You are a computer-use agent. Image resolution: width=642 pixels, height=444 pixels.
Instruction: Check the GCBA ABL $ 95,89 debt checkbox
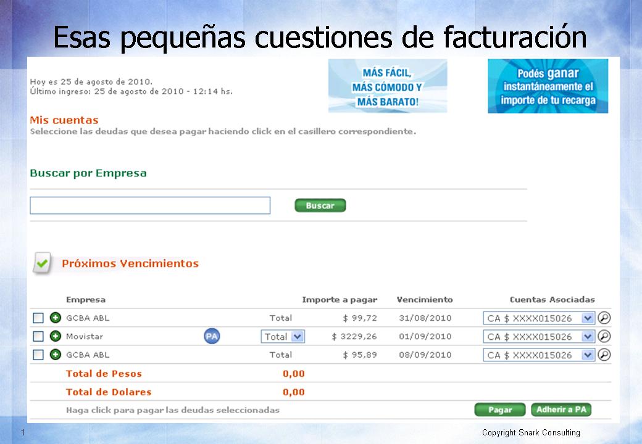tap(38, 355)
